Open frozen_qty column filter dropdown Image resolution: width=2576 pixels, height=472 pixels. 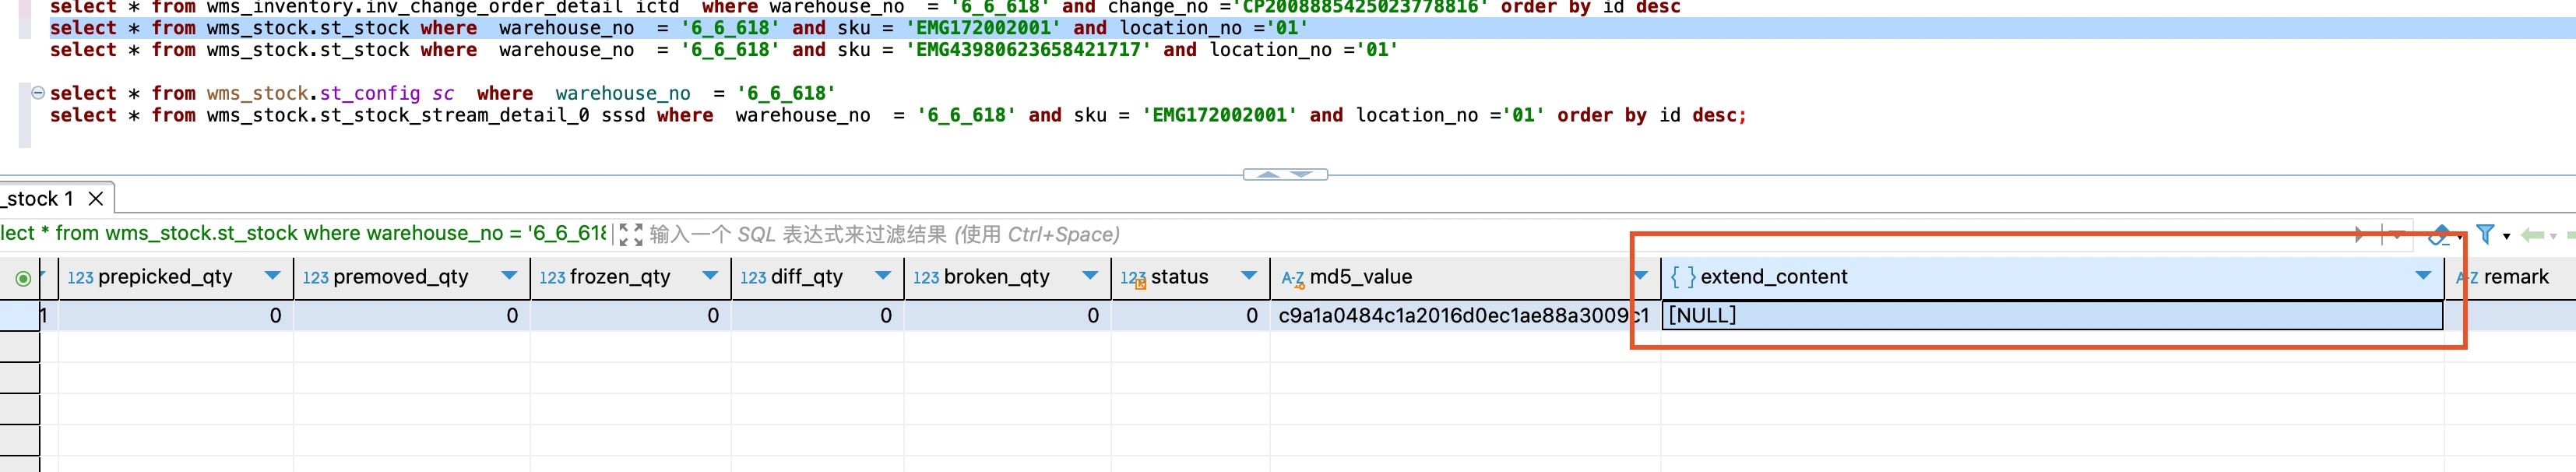point(710,276)
